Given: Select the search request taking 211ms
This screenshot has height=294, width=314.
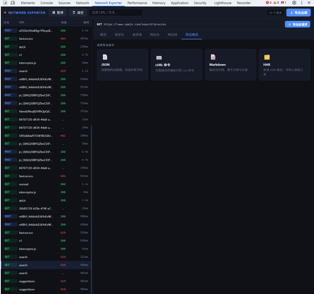Looking at the screenshot, I should coord(46,257).
